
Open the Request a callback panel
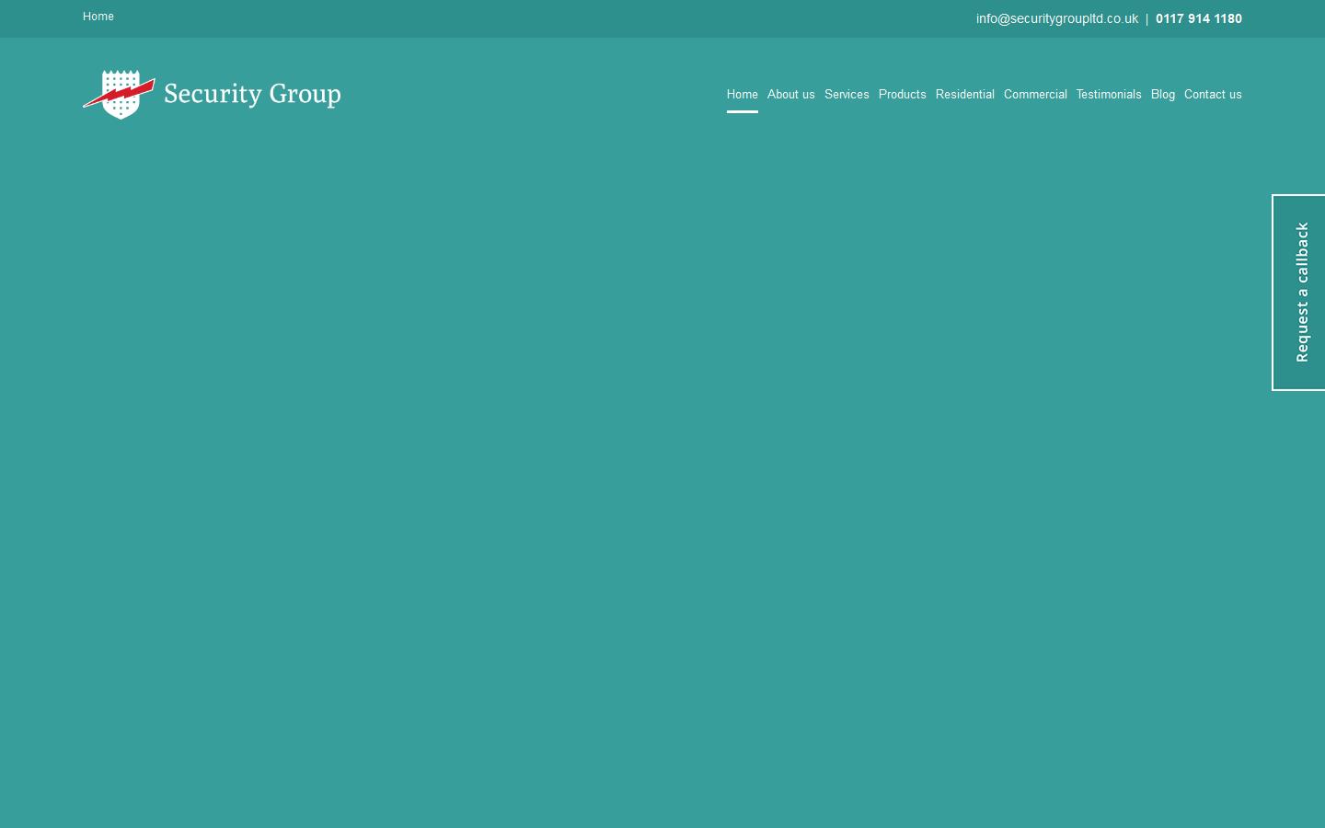click(x=1300, y=292)
